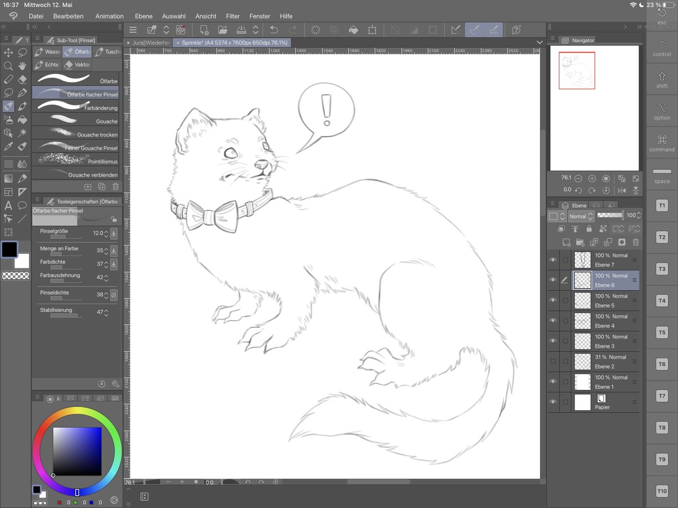This screenshot has height=508, width=678.
Task: Hide the Ebene 5 layer
Action: (x=553, y=301)
